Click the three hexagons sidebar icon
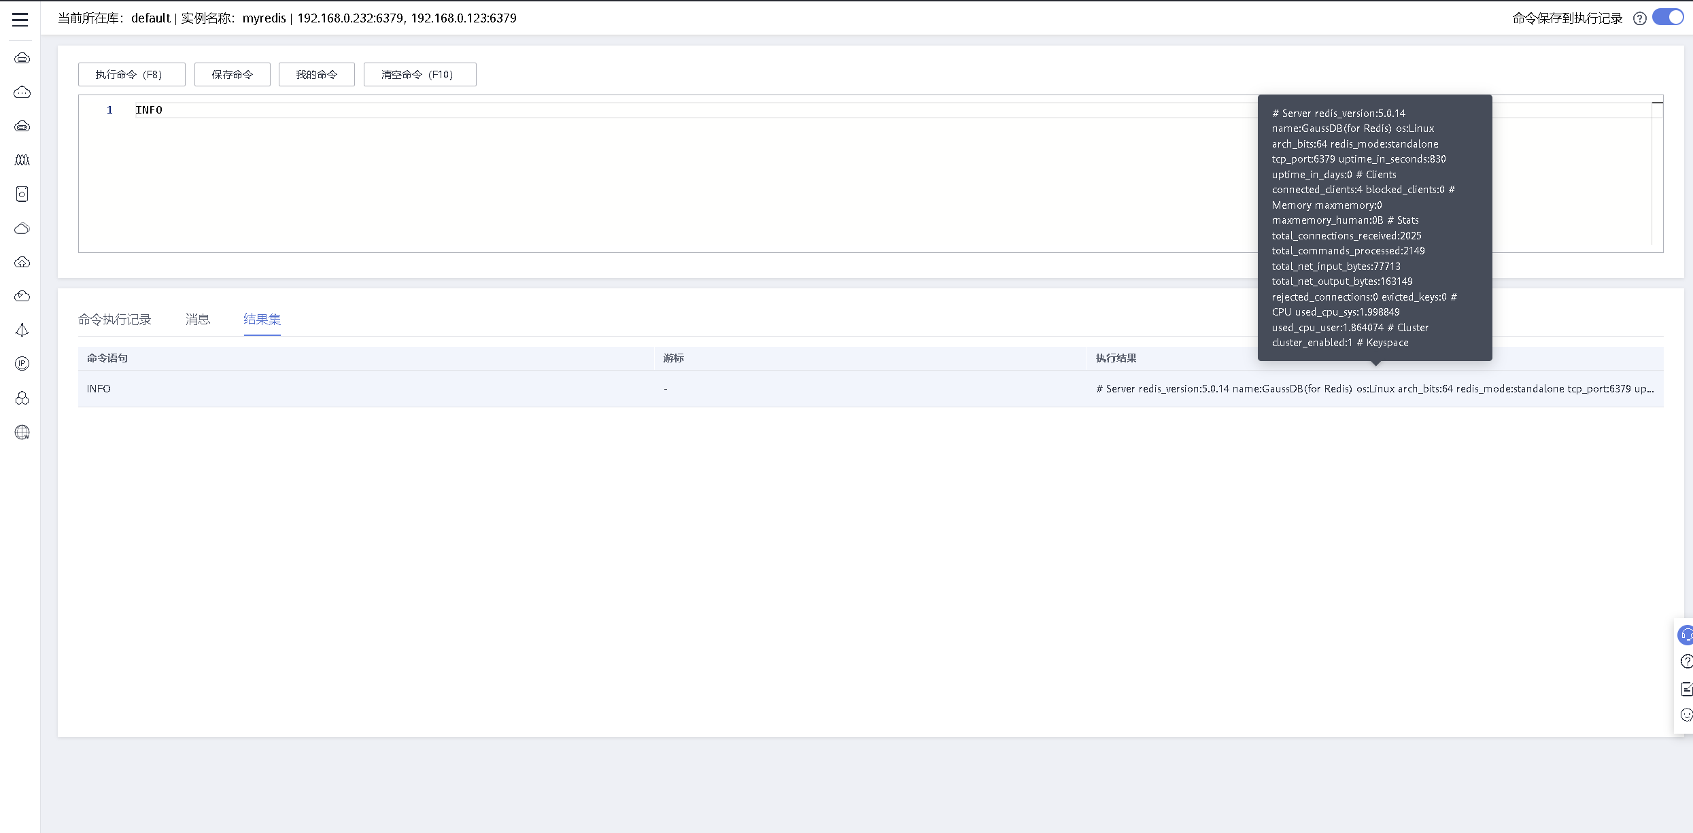The image size is (1693, 833). pyautogui.click(x=22, y=398)
